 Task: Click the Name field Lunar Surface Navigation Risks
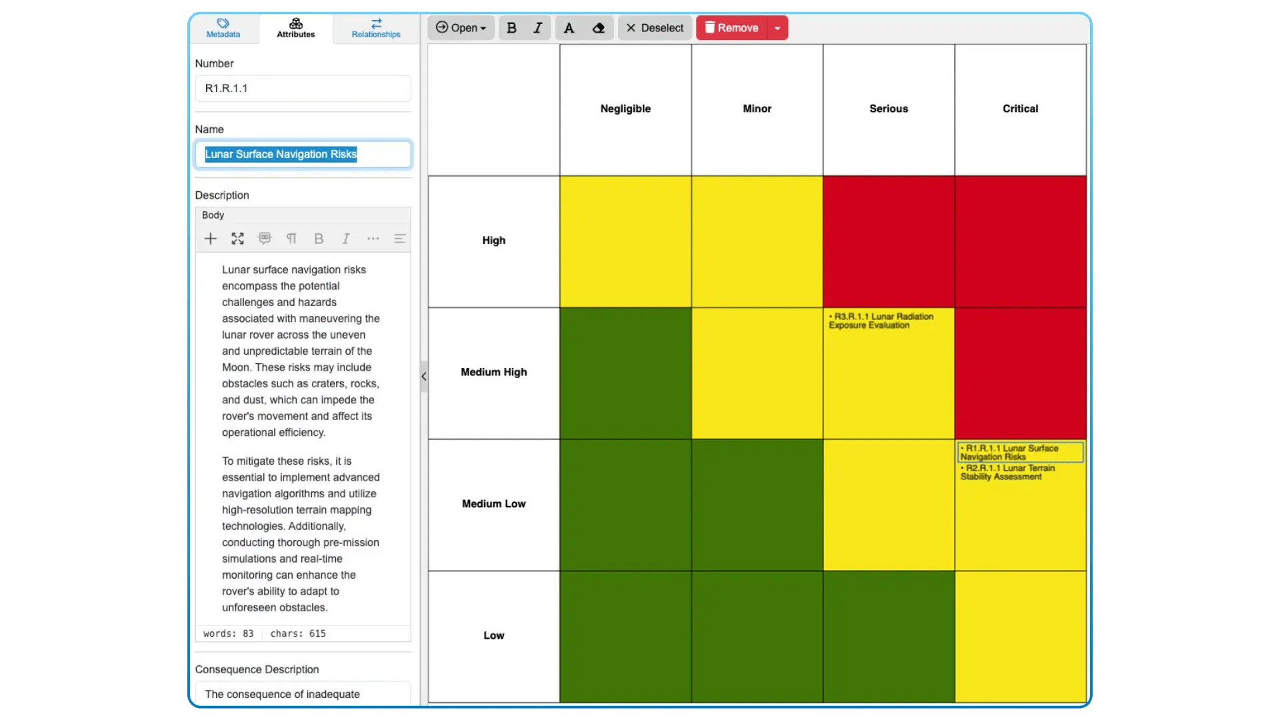[303, 154]
